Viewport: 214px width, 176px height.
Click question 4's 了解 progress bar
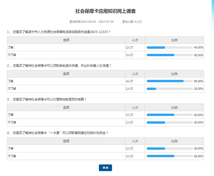tap(169, 148)
